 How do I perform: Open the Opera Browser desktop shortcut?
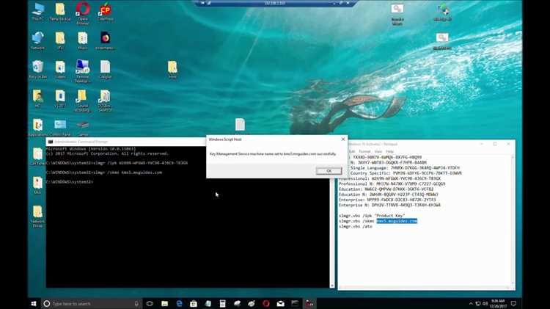[x=83, y=13]
